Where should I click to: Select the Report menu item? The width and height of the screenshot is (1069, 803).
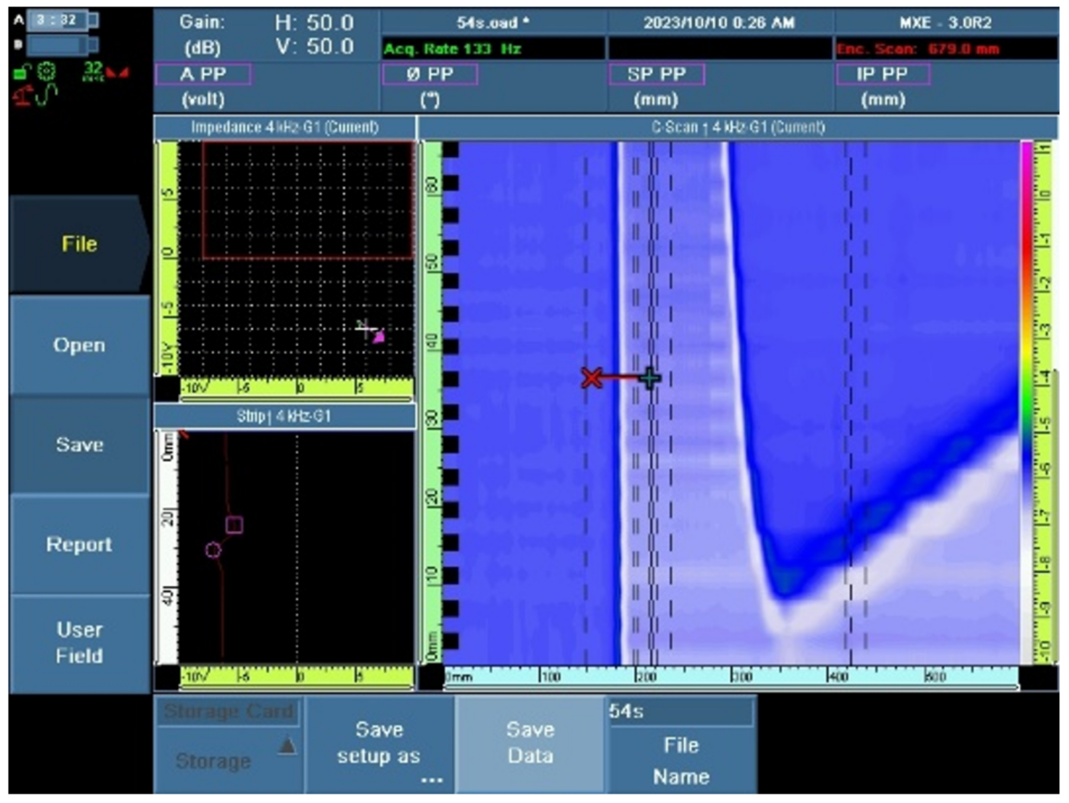tap(79, 544)
